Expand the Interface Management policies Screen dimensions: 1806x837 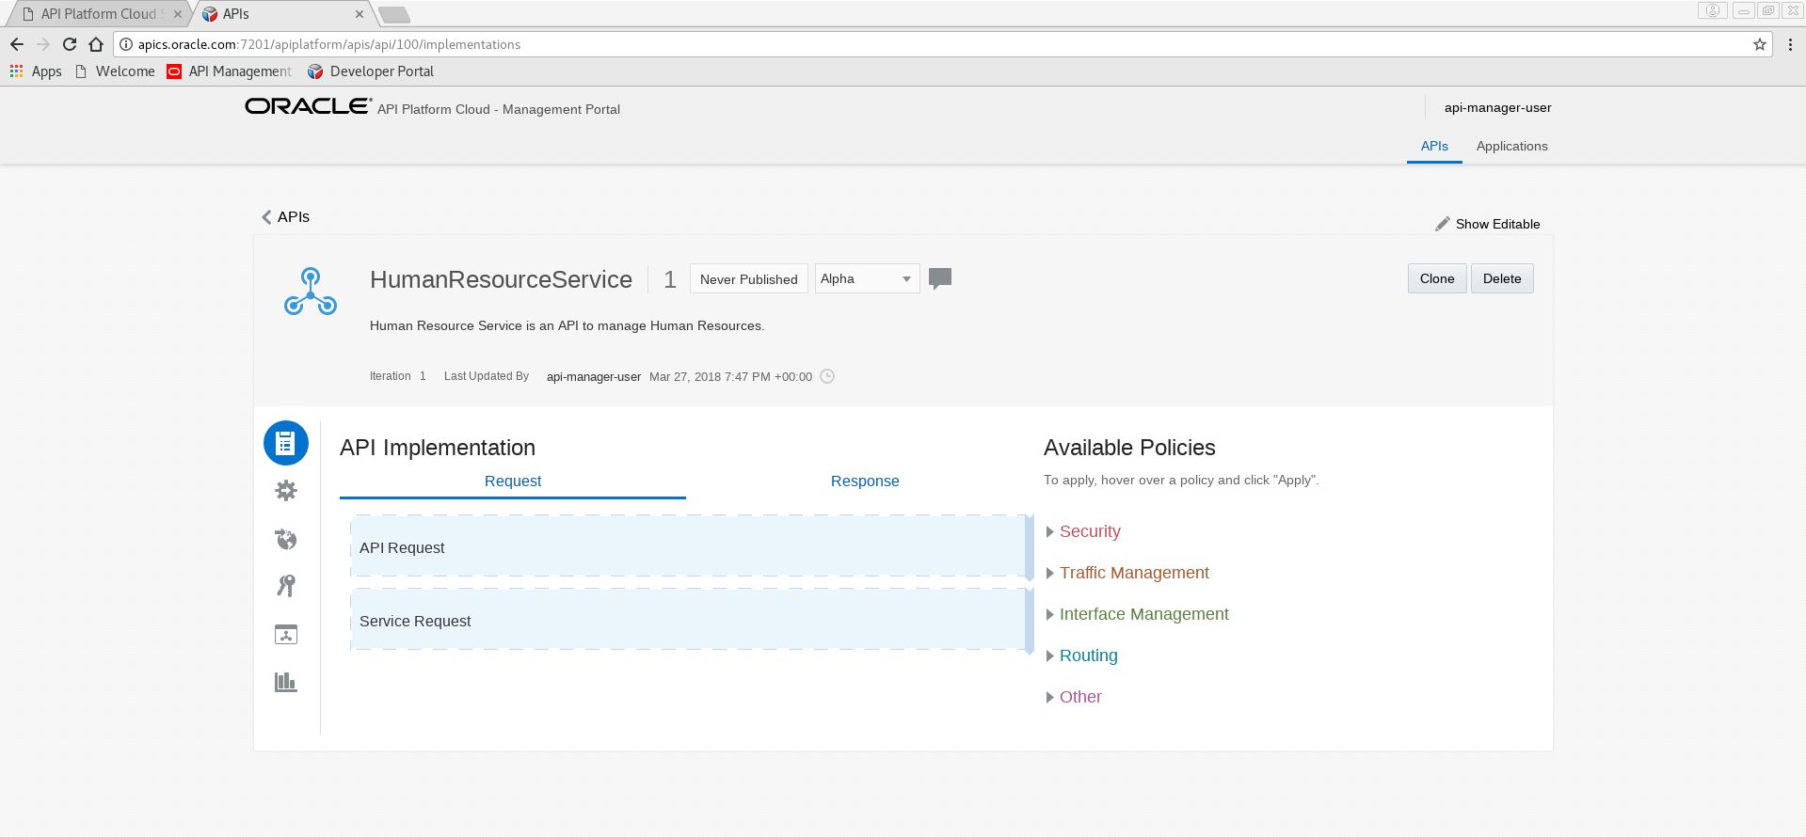1143,614
